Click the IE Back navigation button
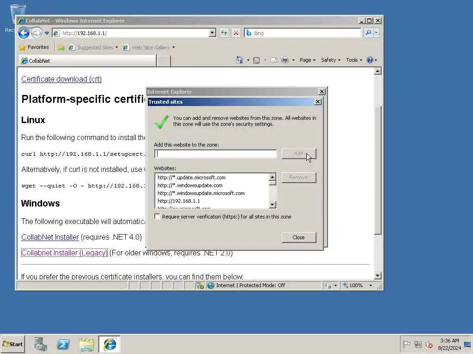This screenshot has height=354, width=473. click(x=24, y=33)
